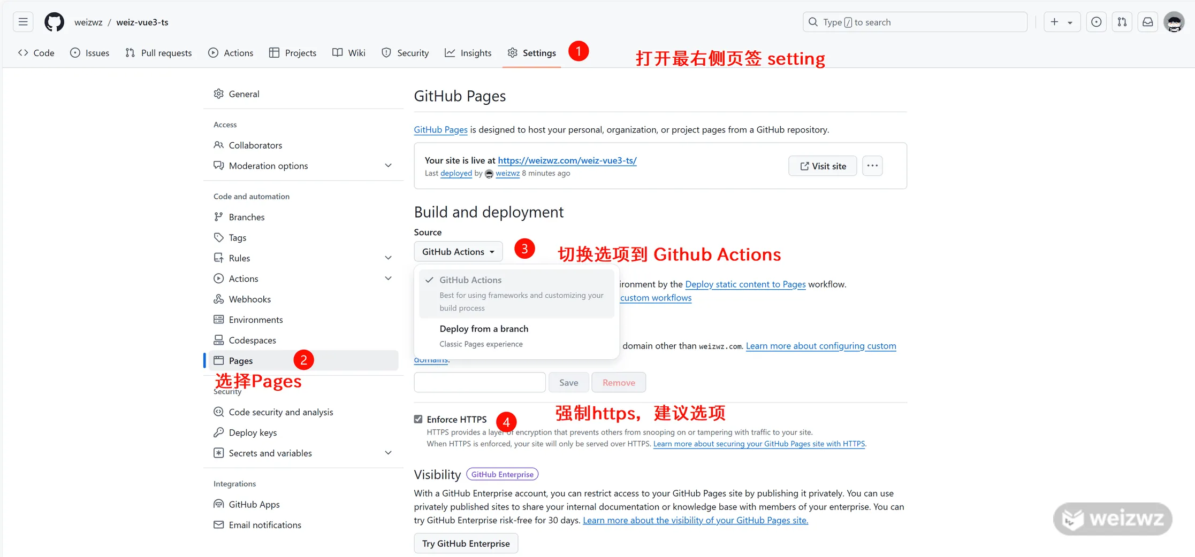Click the Deploy keys key icon
The height and width of the screenshot is (557, 1195).
218,432
